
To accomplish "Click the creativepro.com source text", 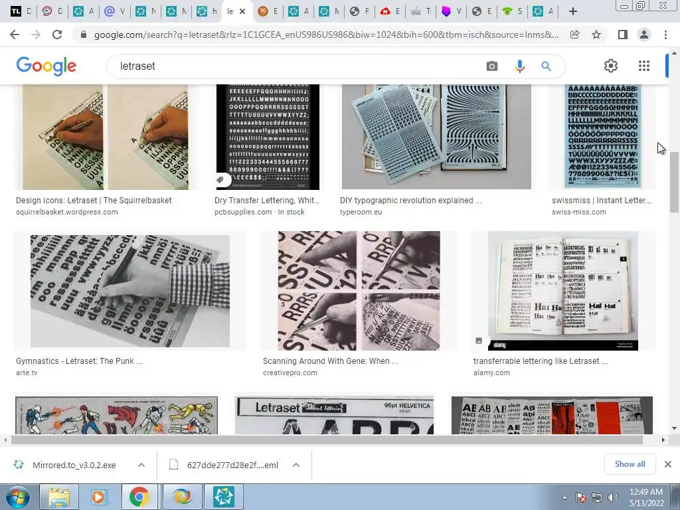I will coord(290,373).
